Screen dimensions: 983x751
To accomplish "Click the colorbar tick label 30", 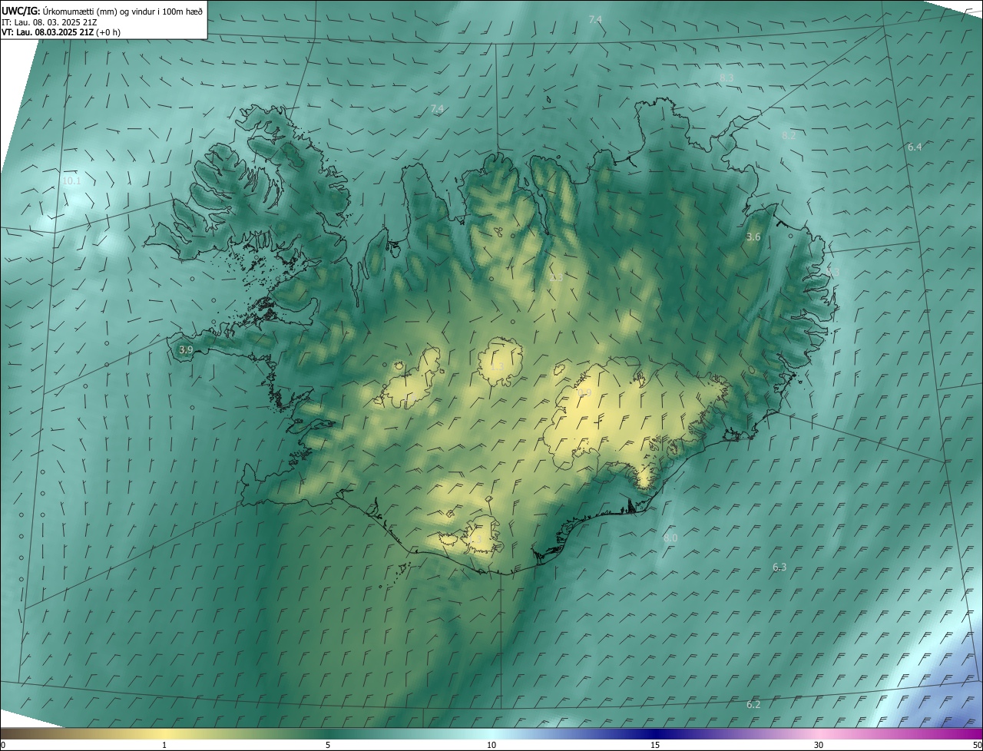I will click(819, 745).
